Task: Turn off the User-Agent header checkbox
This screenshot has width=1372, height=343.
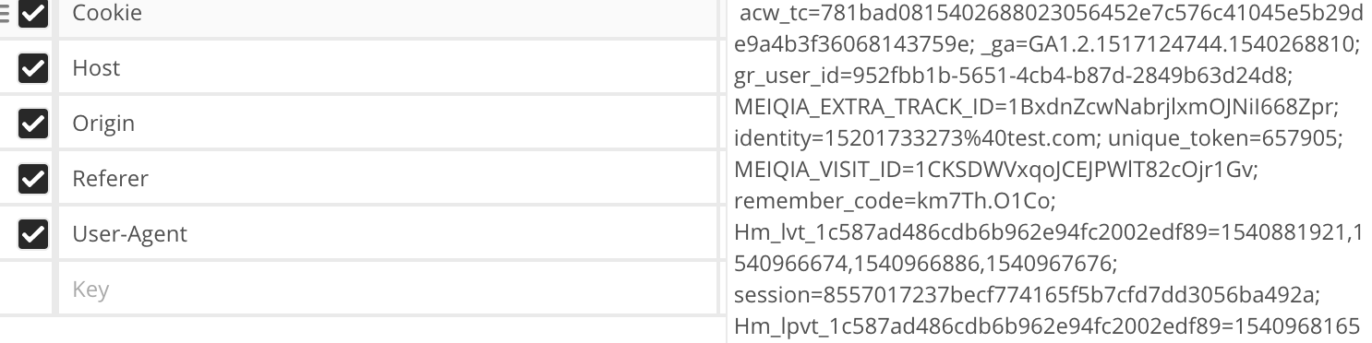Action: pyautogui.click(x=33, y=234)
